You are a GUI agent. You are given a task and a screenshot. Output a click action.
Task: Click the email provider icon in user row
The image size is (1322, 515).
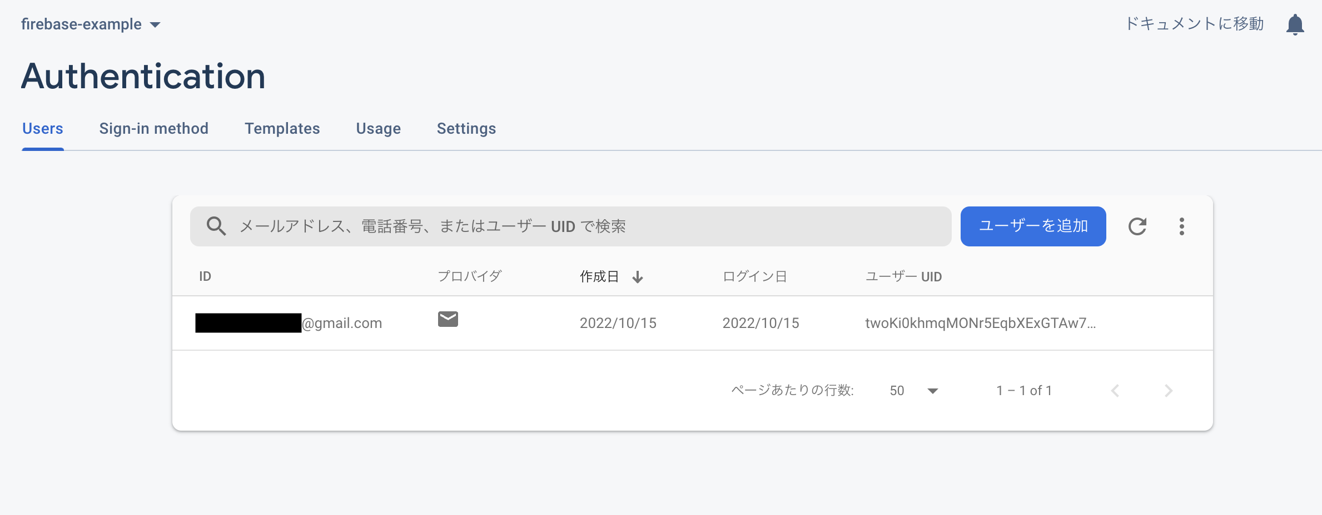448,319
